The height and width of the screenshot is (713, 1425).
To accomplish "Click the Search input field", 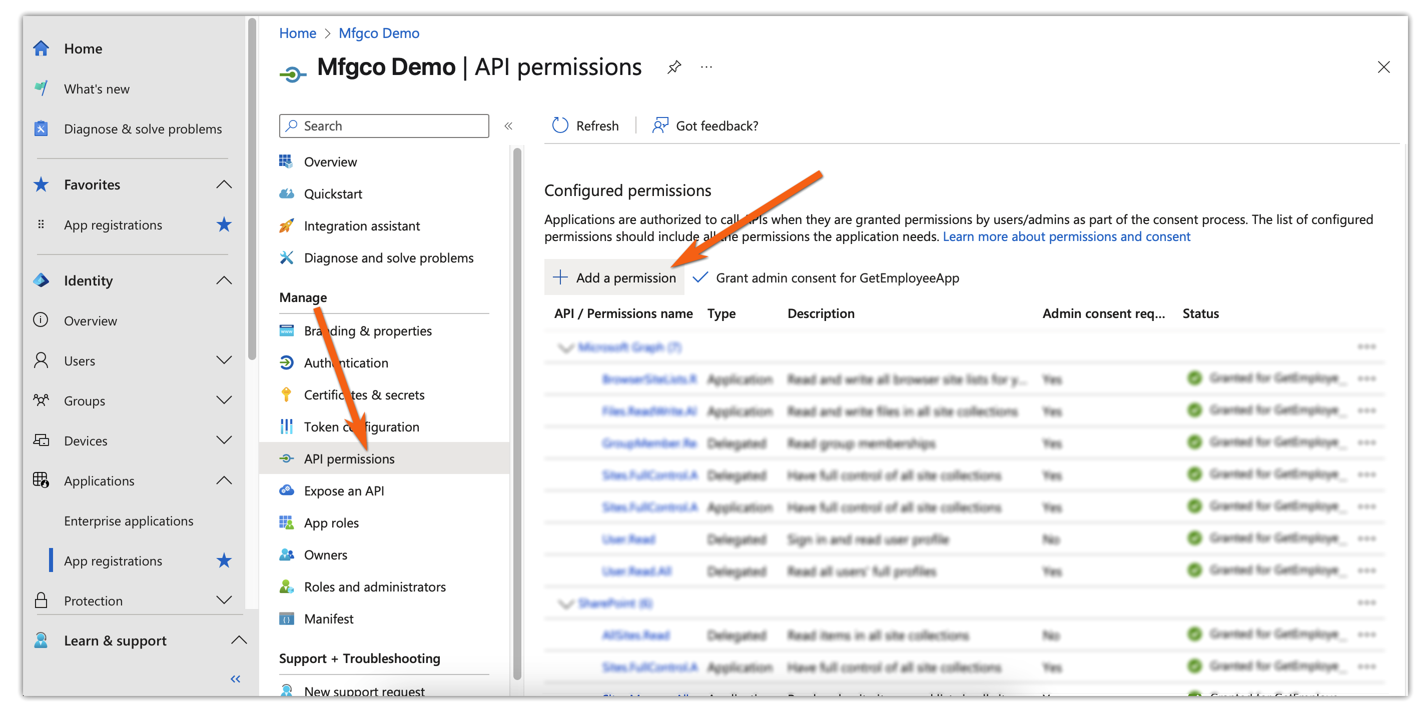I will (384, 126).
